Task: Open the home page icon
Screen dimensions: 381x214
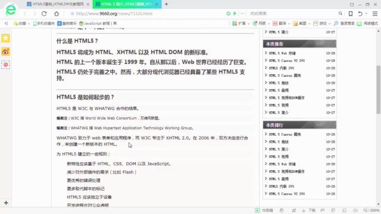Action: coord(57,14)
